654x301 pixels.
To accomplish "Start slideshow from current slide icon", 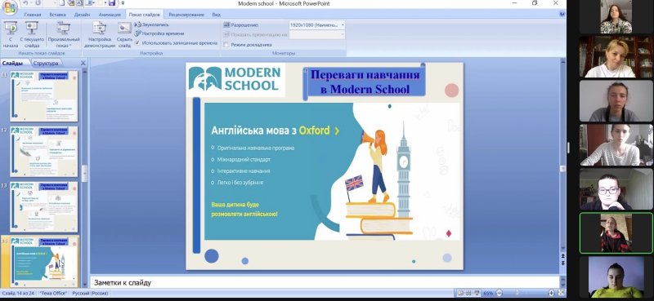I will 32,34.
